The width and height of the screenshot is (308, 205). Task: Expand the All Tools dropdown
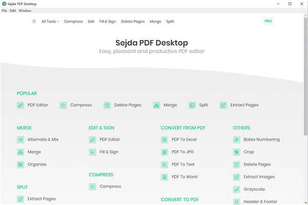point(50,22)
